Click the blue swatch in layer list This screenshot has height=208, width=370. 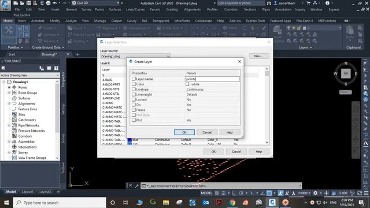coord(129,140)
